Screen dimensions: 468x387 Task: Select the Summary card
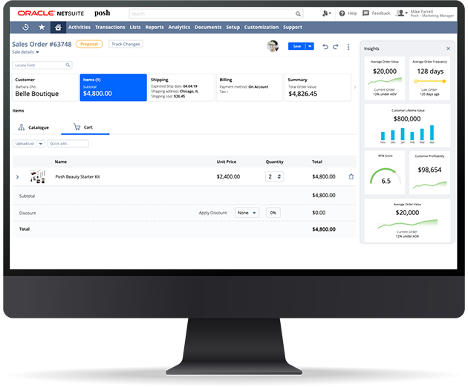click(x=318, y=88)
